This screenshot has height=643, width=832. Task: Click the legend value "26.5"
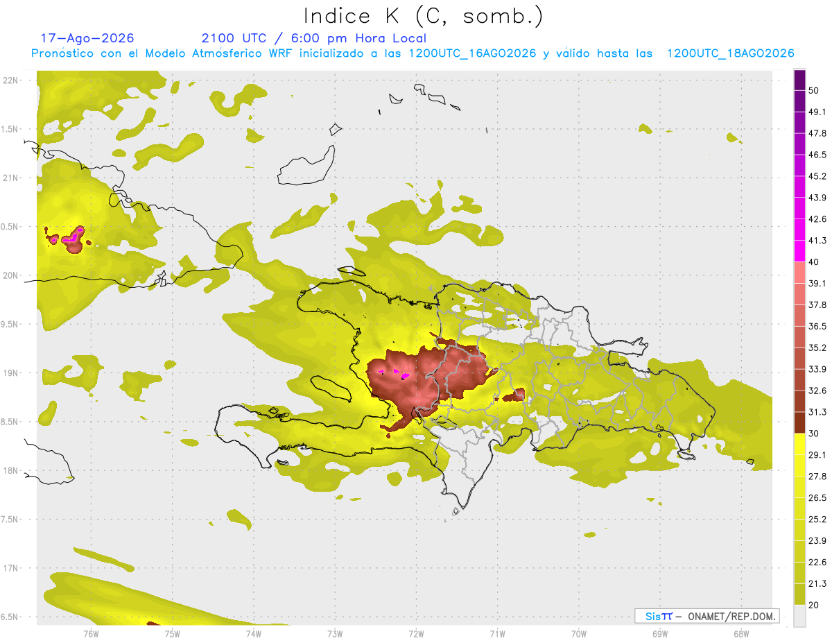point(817,498)
